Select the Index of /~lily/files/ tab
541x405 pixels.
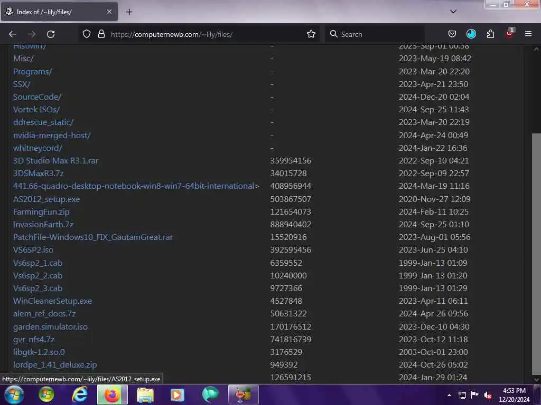[59, 12]
